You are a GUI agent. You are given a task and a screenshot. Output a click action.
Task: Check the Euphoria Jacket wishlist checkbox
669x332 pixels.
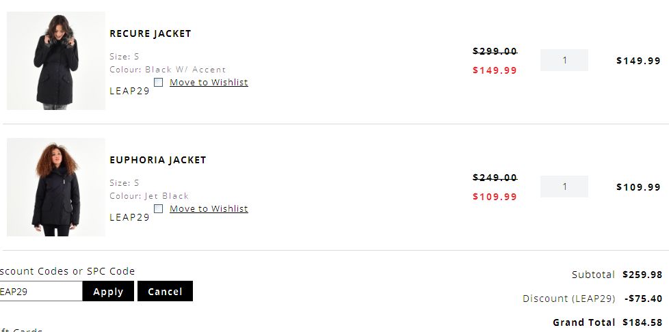pos(158,208)
